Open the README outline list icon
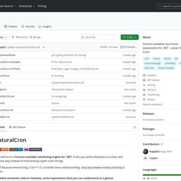Image resolution: width=181 pixels, height=181 pixels. click(x=134, y=127)
